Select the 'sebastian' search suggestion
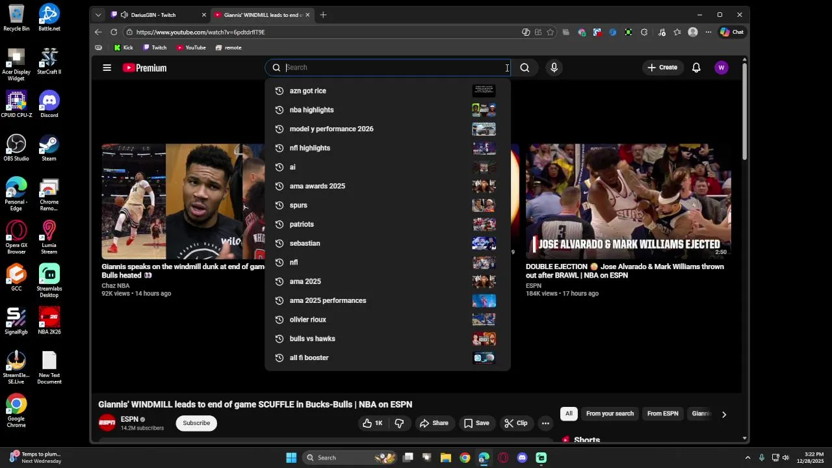The image size is (832, 468). (387, 243)
